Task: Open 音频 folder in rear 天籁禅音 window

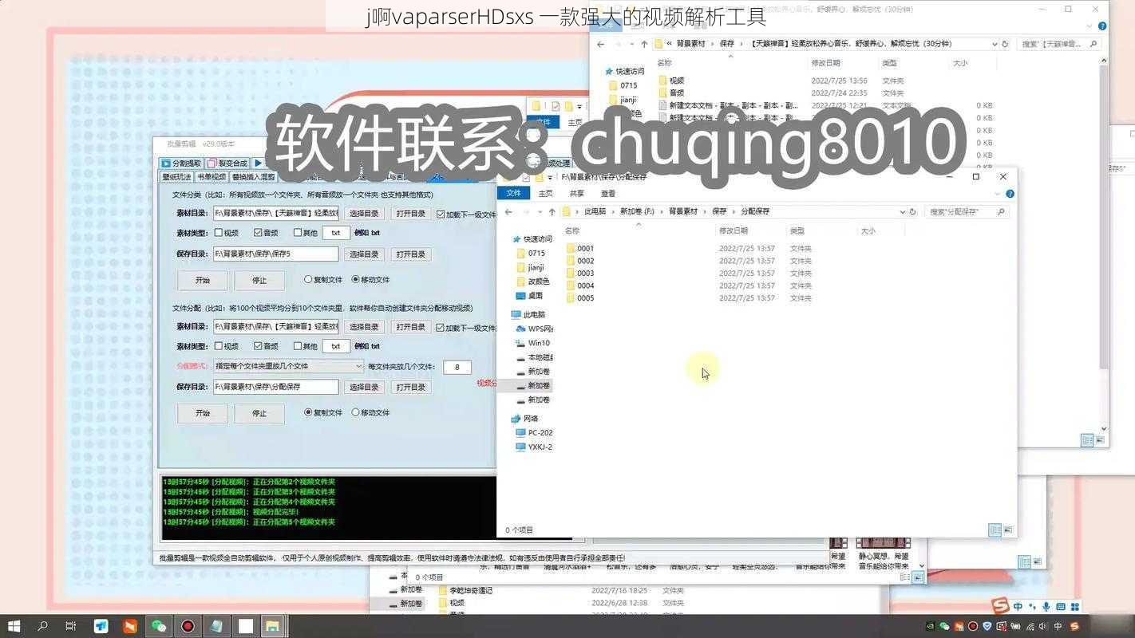Action: click(x=676, y=93)
